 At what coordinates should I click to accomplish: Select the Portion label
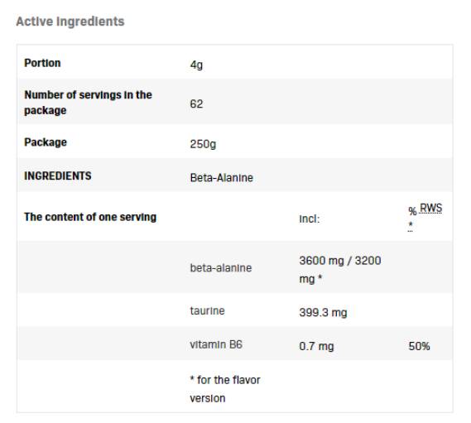(42, 63)
